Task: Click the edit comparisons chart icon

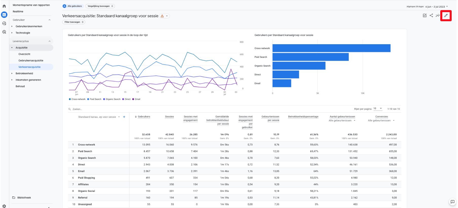Action: click(x=425, y=16)
